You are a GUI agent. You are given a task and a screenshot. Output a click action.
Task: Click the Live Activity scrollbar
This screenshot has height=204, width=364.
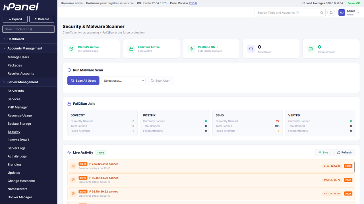coord(354,167)
